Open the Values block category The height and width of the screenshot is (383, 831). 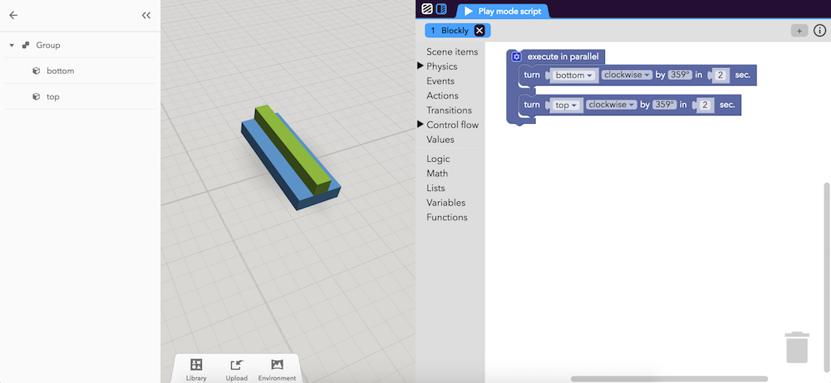click(440, 140)
